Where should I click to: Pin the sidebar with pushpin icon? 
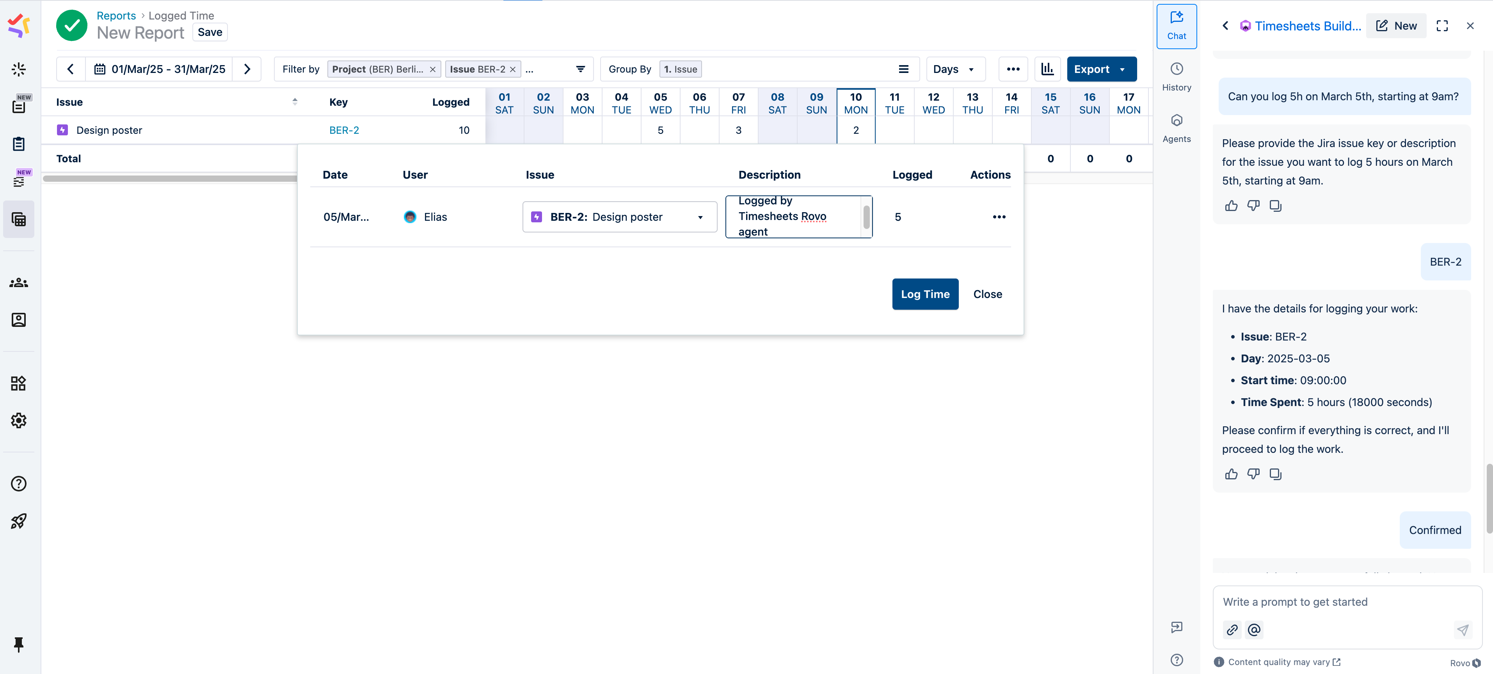[x=19, y=644]
